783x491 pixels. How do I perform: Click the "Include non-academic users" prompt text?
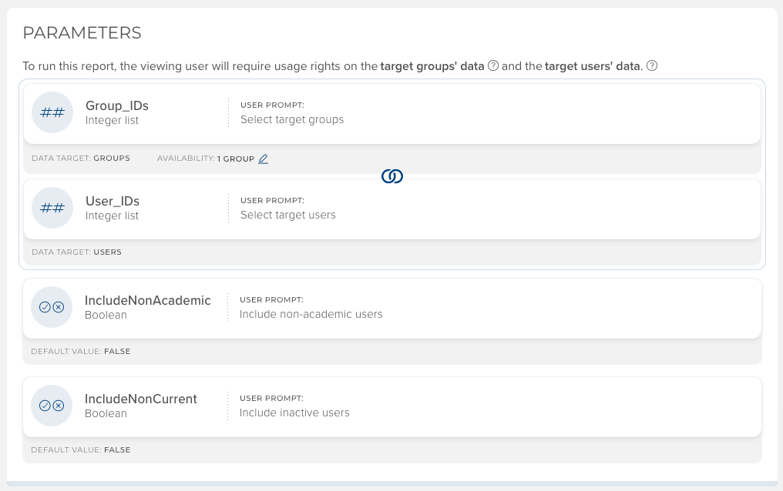click(x=311, y=314)
